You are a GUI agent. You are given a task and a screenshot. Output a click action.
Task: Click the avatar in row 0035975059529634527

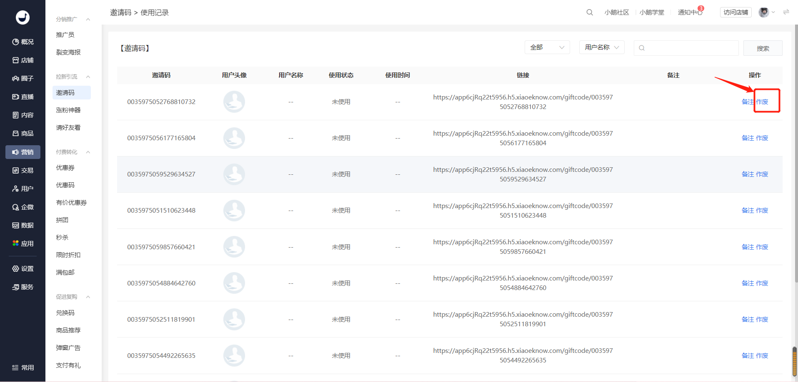[234, 174]
